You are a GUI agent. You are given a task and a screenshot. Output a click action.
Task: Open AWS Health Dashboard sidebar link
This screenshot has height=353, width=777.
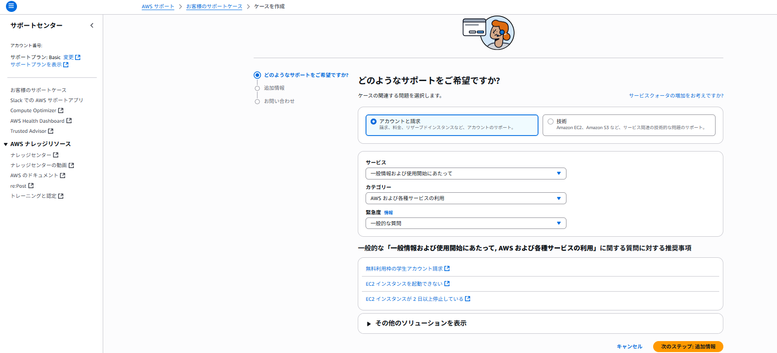pos(38,121)
